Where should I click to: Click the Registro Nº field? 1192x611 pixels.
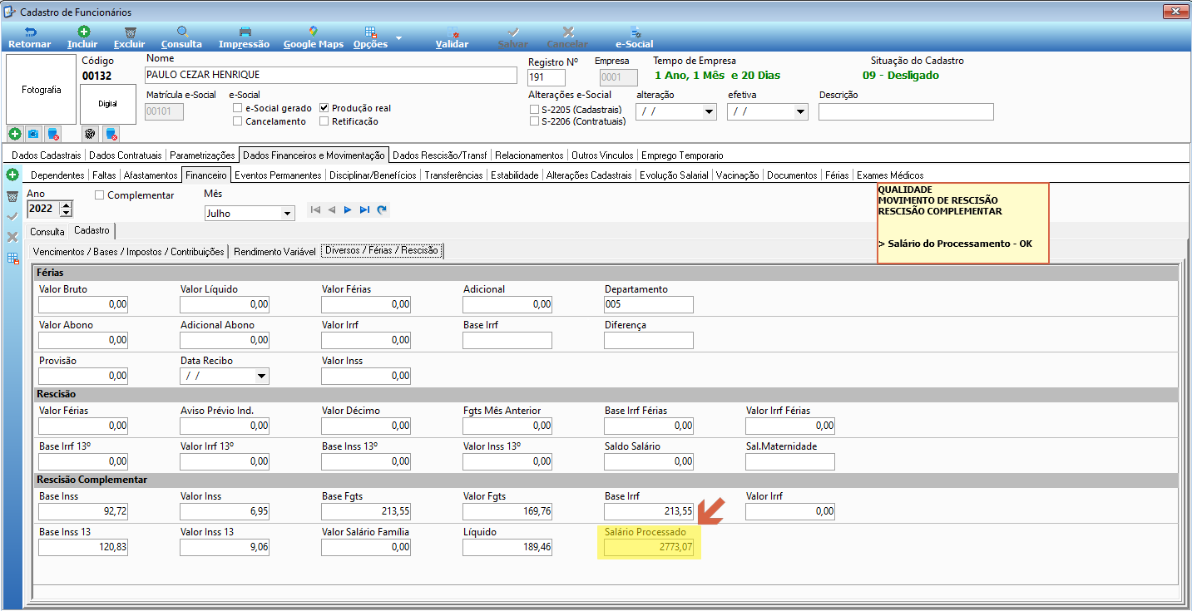click(x=547, y=77)
